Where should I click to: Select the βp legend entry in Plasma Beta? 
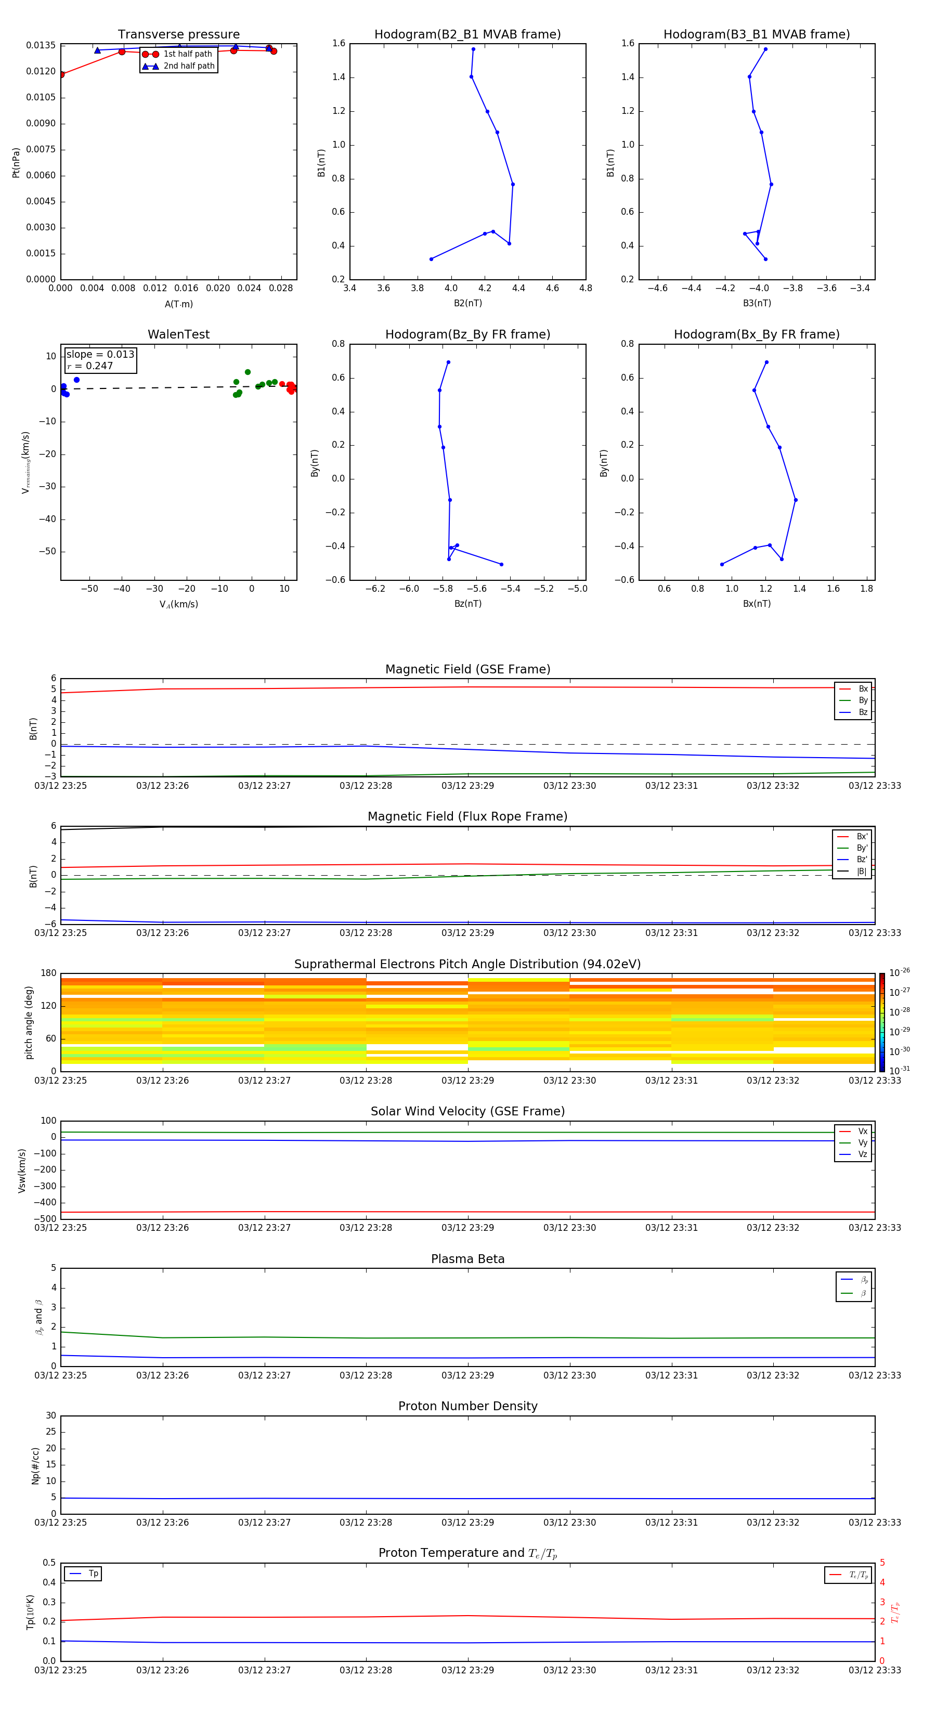854,1280
